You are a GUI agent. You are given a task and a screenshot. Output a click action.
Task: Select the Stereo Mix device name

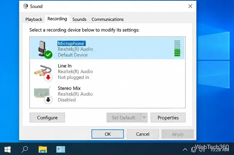tap(69, 88)
